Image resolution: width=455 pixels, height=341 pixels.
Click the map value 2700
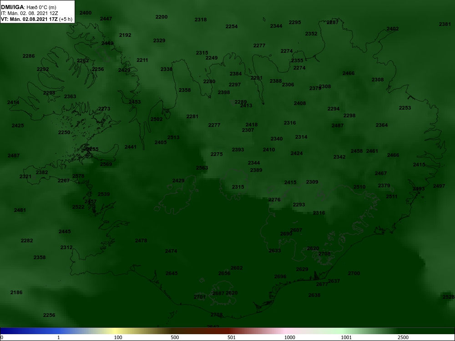(354, 273)
